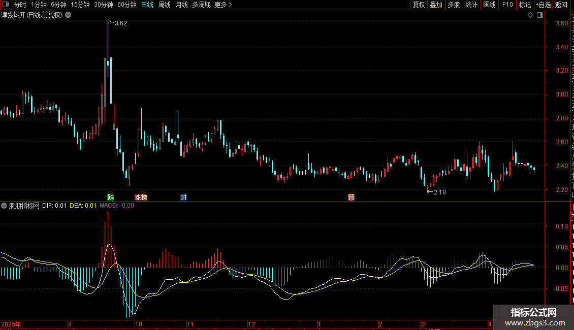Click the blue 财 financial marker
Screen dimensions: 574x330
183,197
